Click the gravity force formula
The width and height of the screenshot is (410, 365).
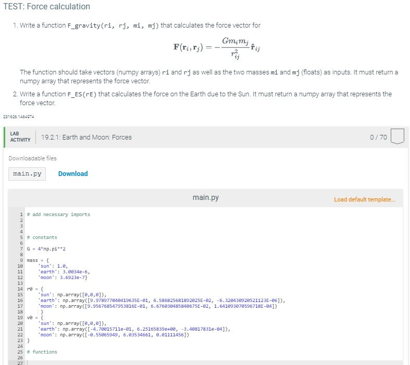point(217,48)
